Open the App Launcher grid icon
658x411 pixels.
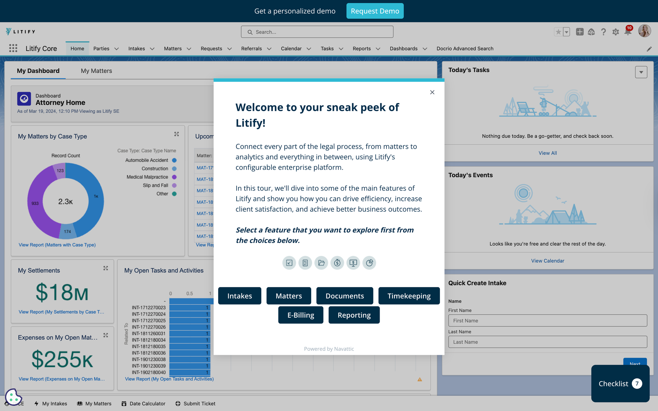tap(13, 48)
